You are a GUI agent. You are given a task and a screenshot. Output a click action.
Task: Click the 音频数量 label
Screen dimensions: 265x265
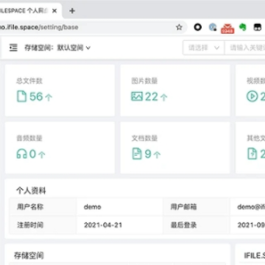point(29,138)
